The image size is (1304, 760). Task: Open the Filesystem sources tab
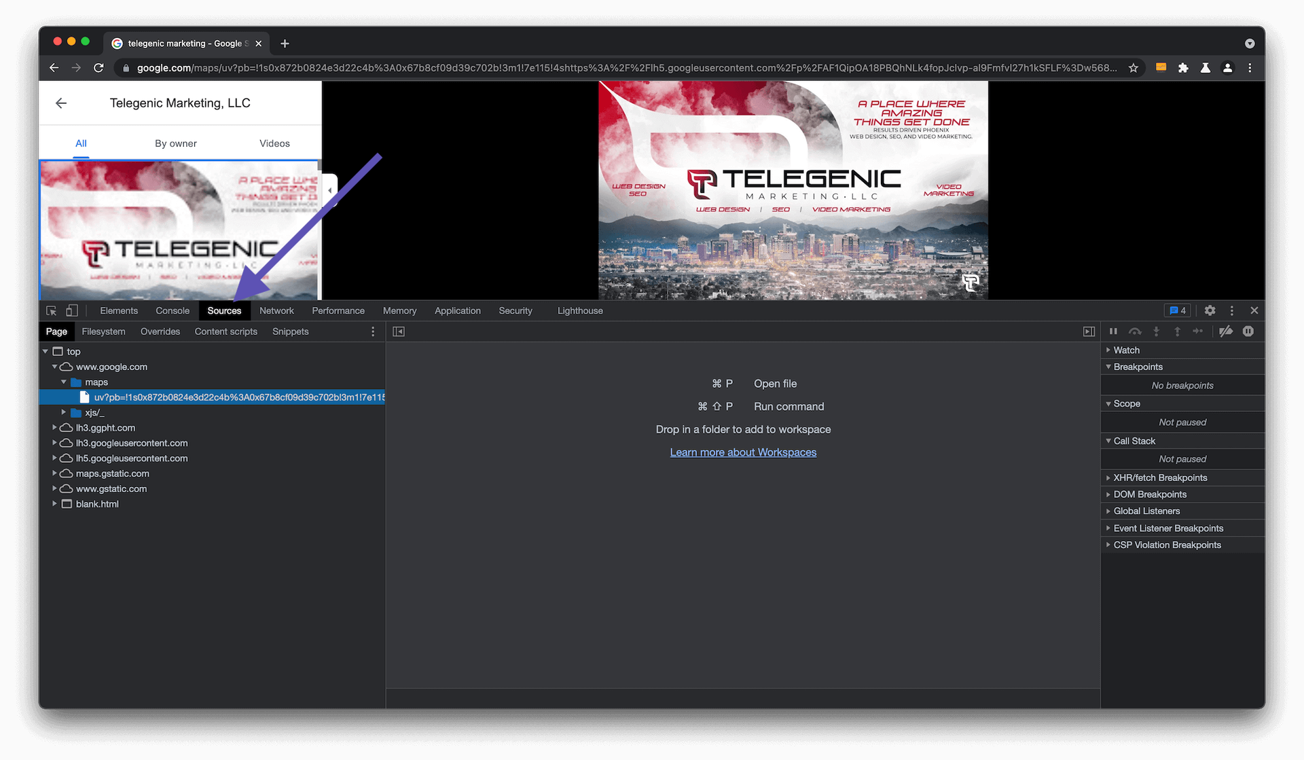tap(103, 331)
